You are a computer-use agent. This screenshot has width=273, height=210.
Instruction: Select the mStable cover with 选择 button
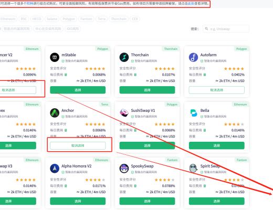78,90
